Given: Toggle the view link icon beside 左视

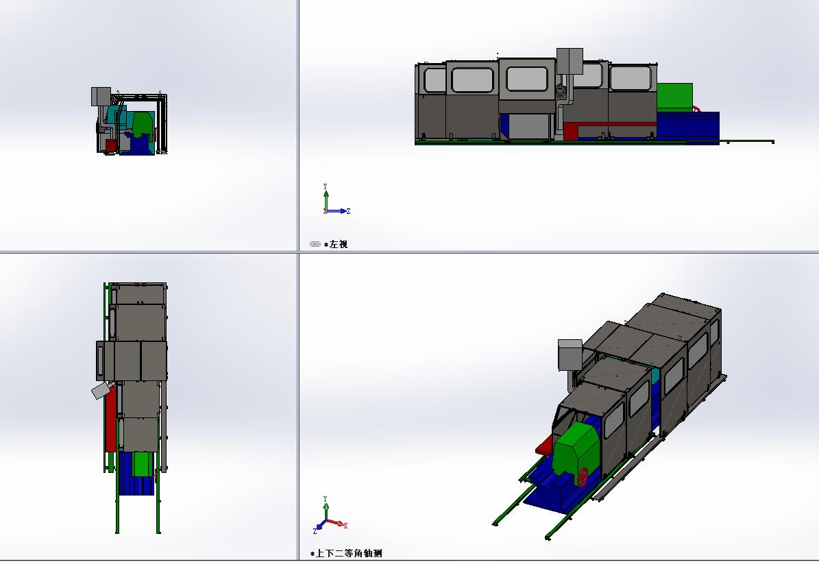Looking at the screenshot, I should click(315, 244).
